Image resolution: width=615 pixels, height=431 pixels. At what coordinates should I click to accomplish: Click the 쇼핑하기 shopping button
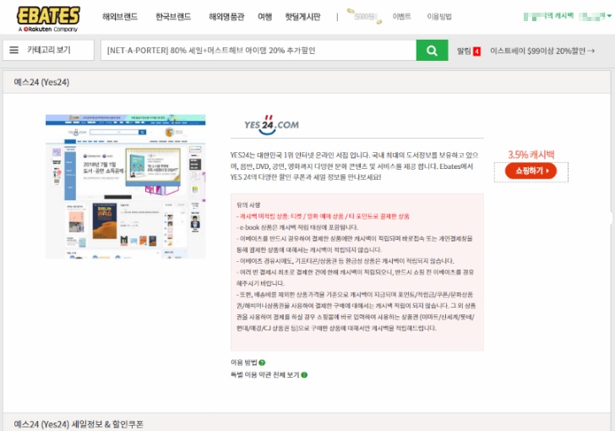pyautogui.click(x=531, y=171)
